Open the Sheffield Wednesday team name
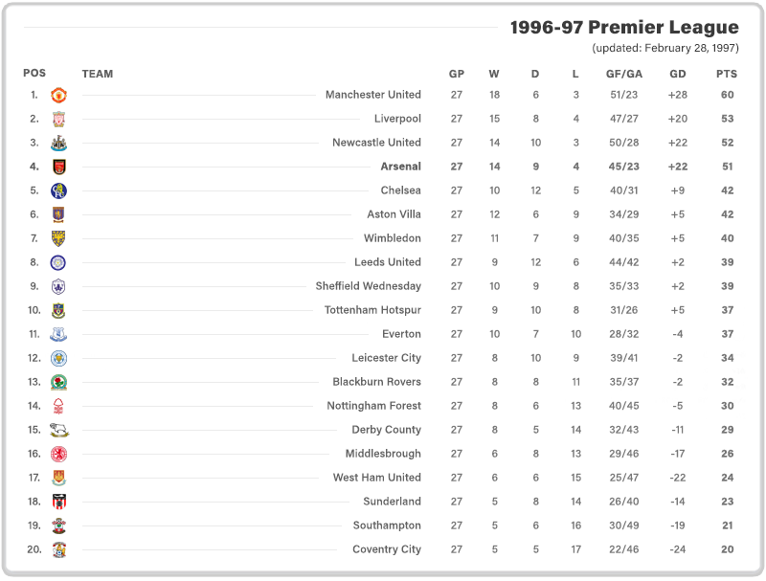Image resolution: width=766 pixels, height=581 pixels. [x=368, y=286]
